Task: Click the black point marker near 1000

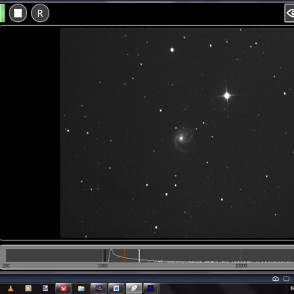Action: click(x=105, y=256)
